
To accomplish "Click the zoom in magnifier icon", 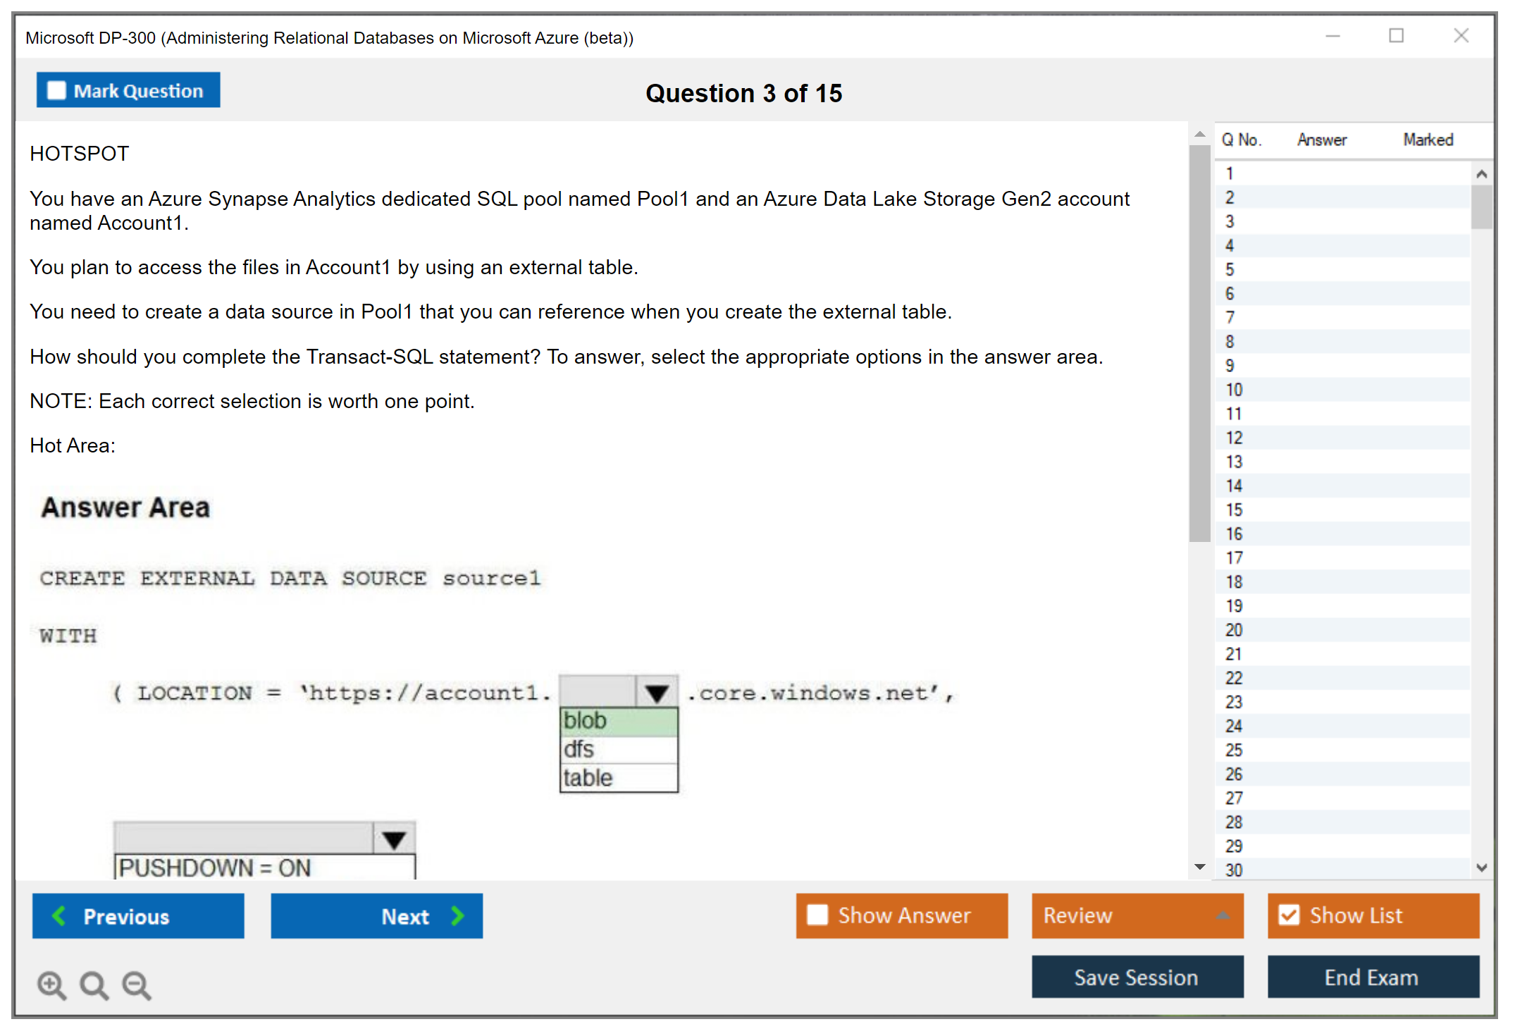I will 51,985.
